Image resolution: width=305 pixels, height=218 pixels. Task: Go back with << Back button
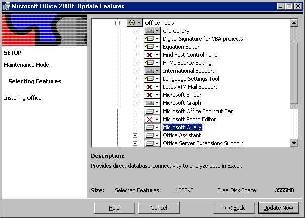pos(234,208)
